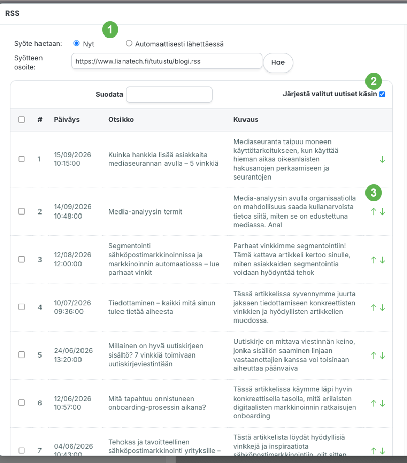Viewport: 407px width, 463px height.
Task: Move row 5 uutiskirje article up
Action: [x=374, y=355]
